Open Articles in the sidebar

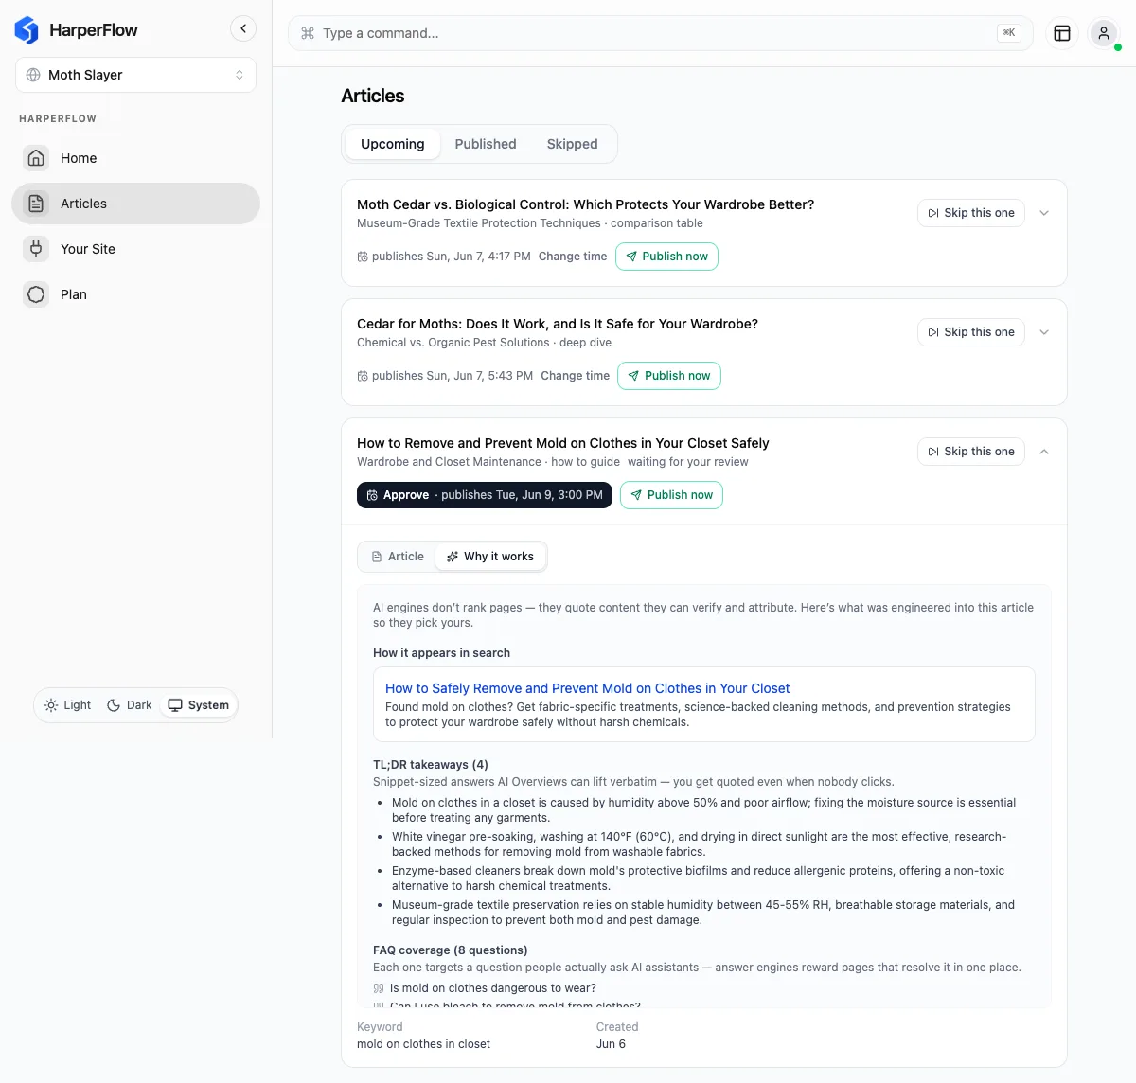tap(135, 204)
